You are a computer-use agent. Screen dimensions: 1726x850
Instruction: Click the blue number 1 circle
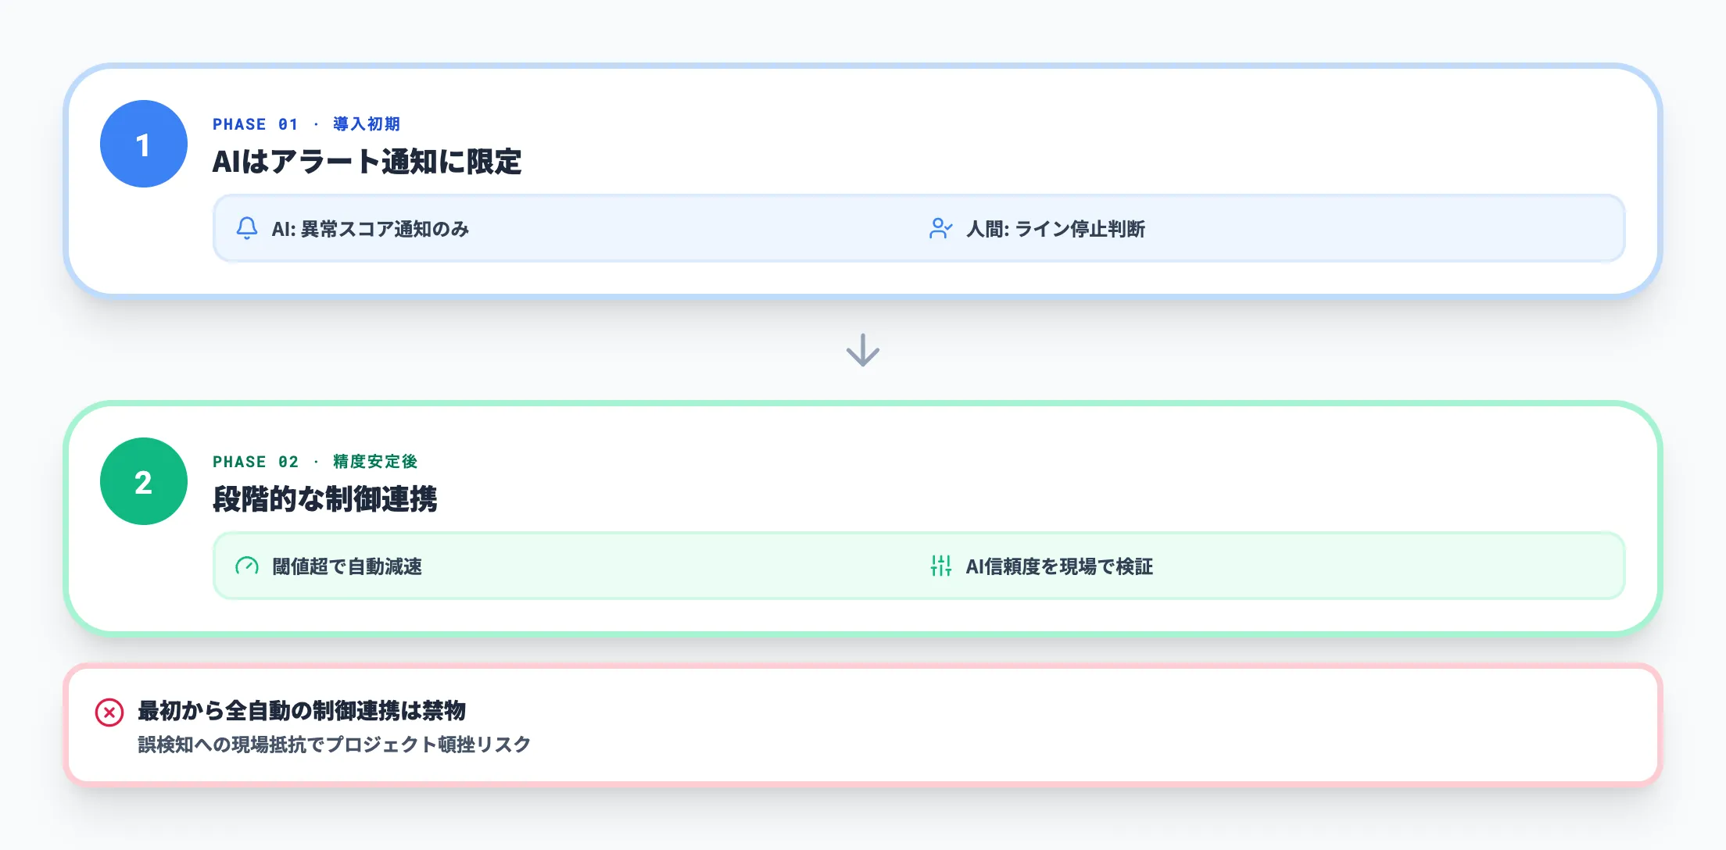pos(144,144)
